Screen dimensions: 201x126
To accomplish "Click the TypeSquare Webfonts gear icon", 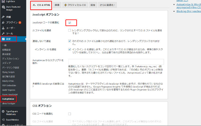I will tap(3, 111).
